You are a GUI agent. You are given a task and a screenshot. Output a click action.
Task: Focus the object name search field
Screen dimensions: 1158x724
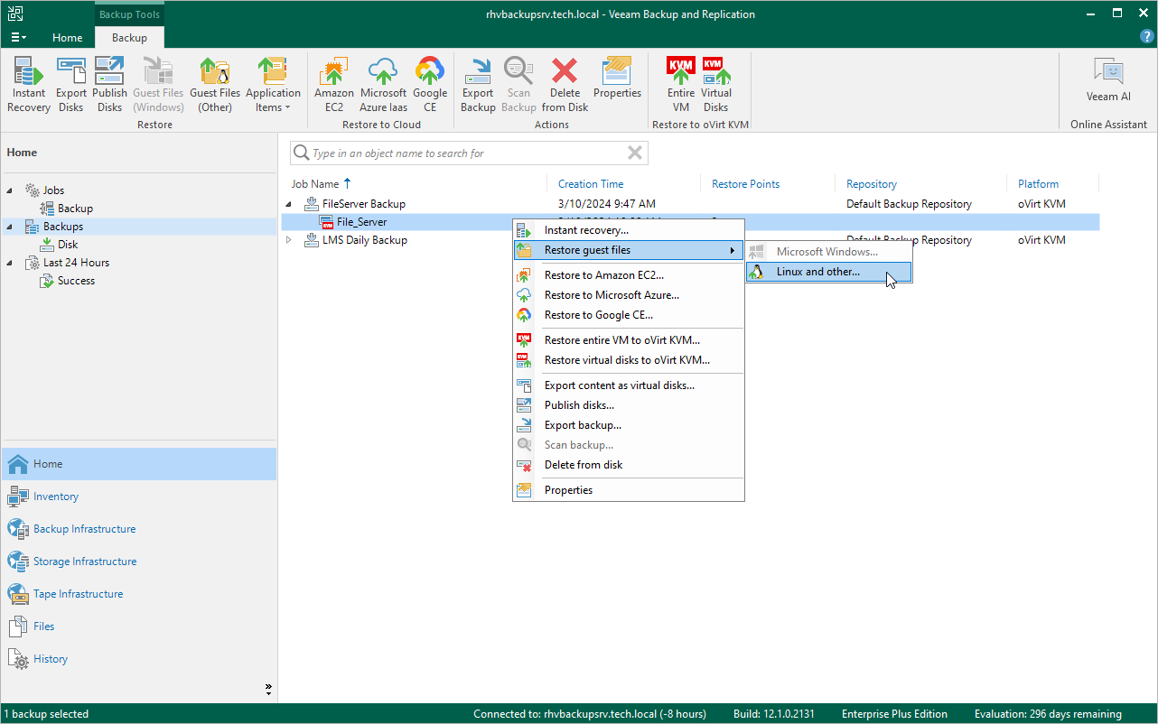[x=468, y=153]
